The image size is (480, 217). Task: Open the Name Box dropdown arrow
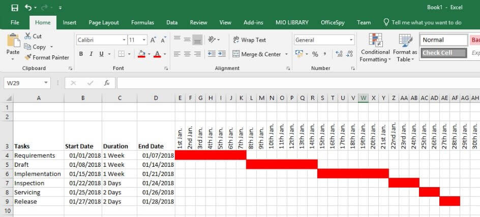46,83
